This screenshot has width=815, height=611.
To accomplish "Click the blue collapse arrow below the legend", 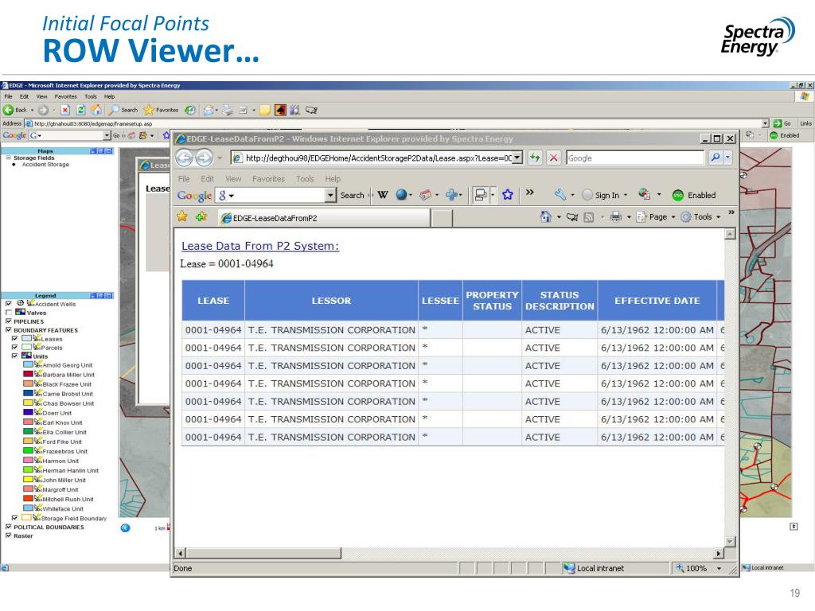I will pos(125,528).
